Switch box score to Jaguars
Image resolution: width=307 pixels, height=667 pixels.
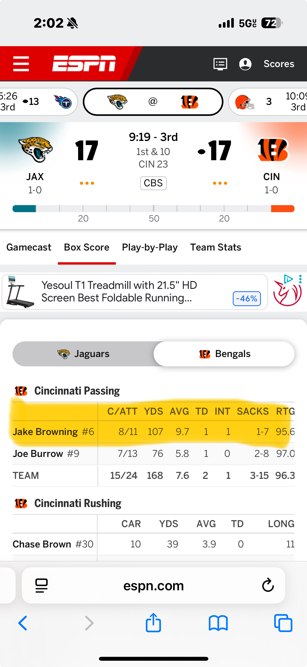[83, 354]
